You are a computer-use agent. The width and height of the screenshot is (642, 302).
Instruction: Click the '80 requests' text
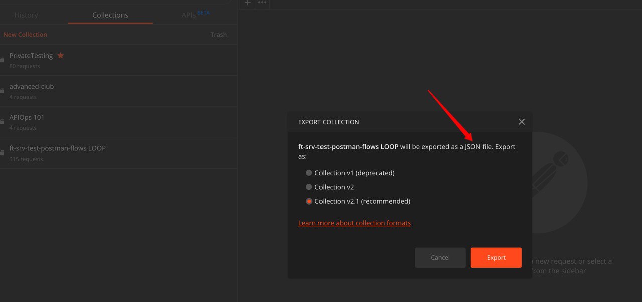[x=24, y=66]
